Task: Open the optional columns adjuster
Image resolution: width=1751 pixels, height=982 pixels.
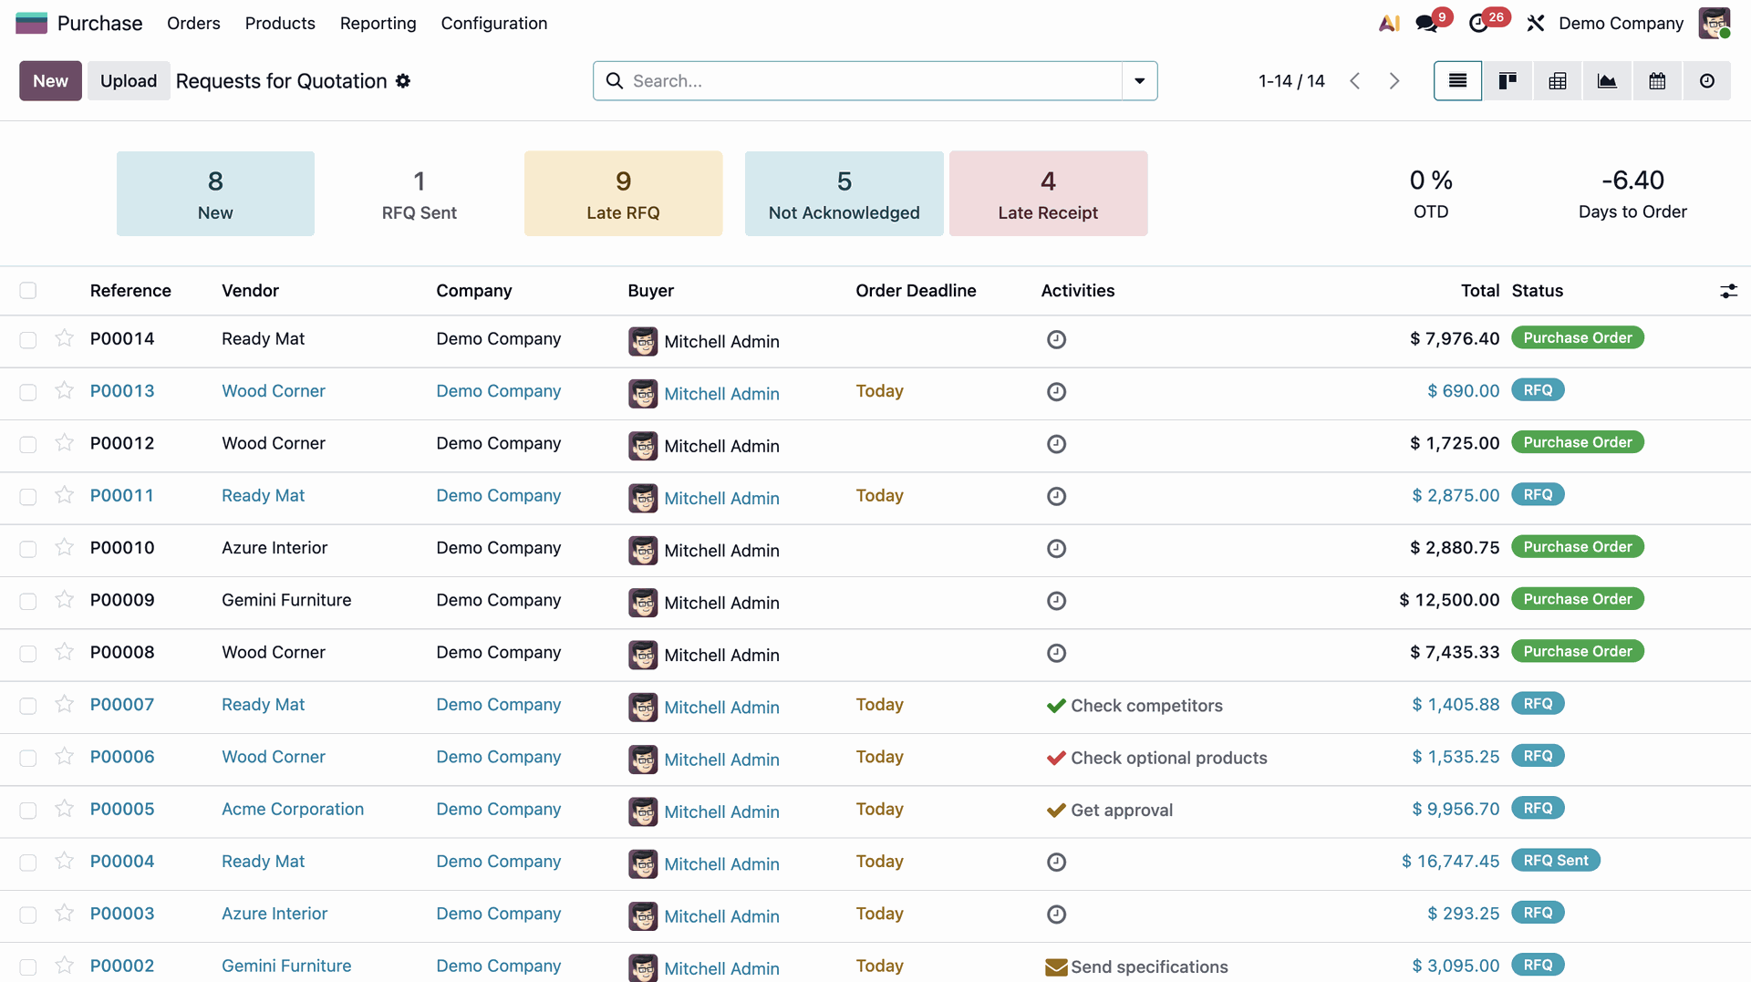Action: point(1728,291)
